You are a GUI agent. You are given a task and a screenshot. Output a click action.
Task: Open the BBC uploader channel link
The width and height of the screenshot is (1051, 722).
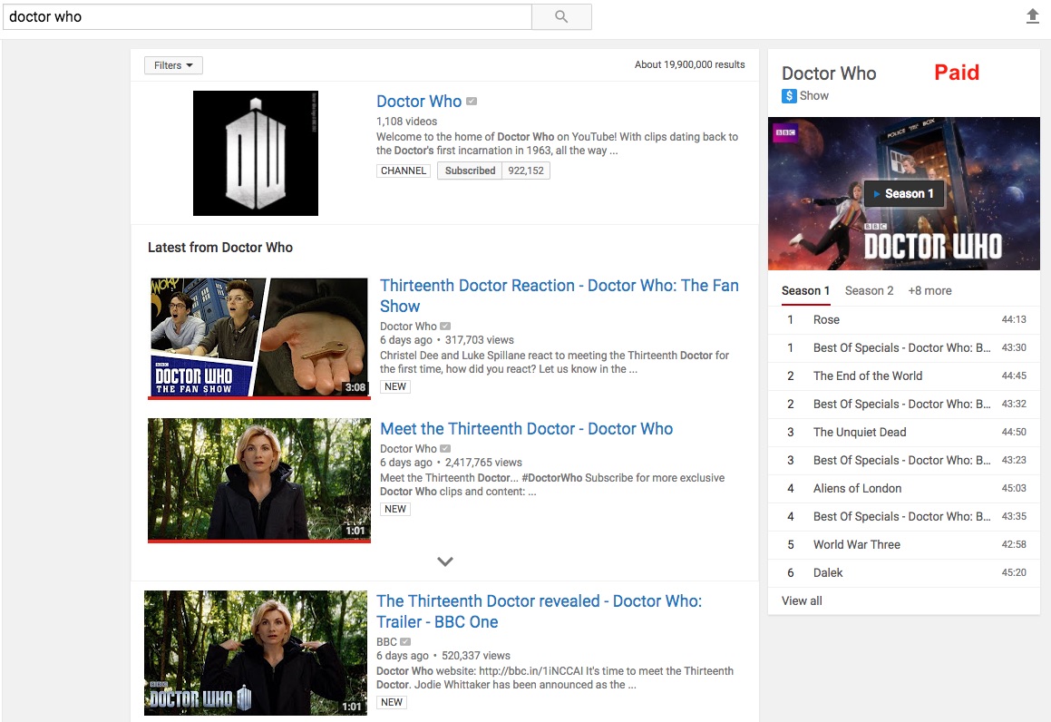[x=386, y=641]
